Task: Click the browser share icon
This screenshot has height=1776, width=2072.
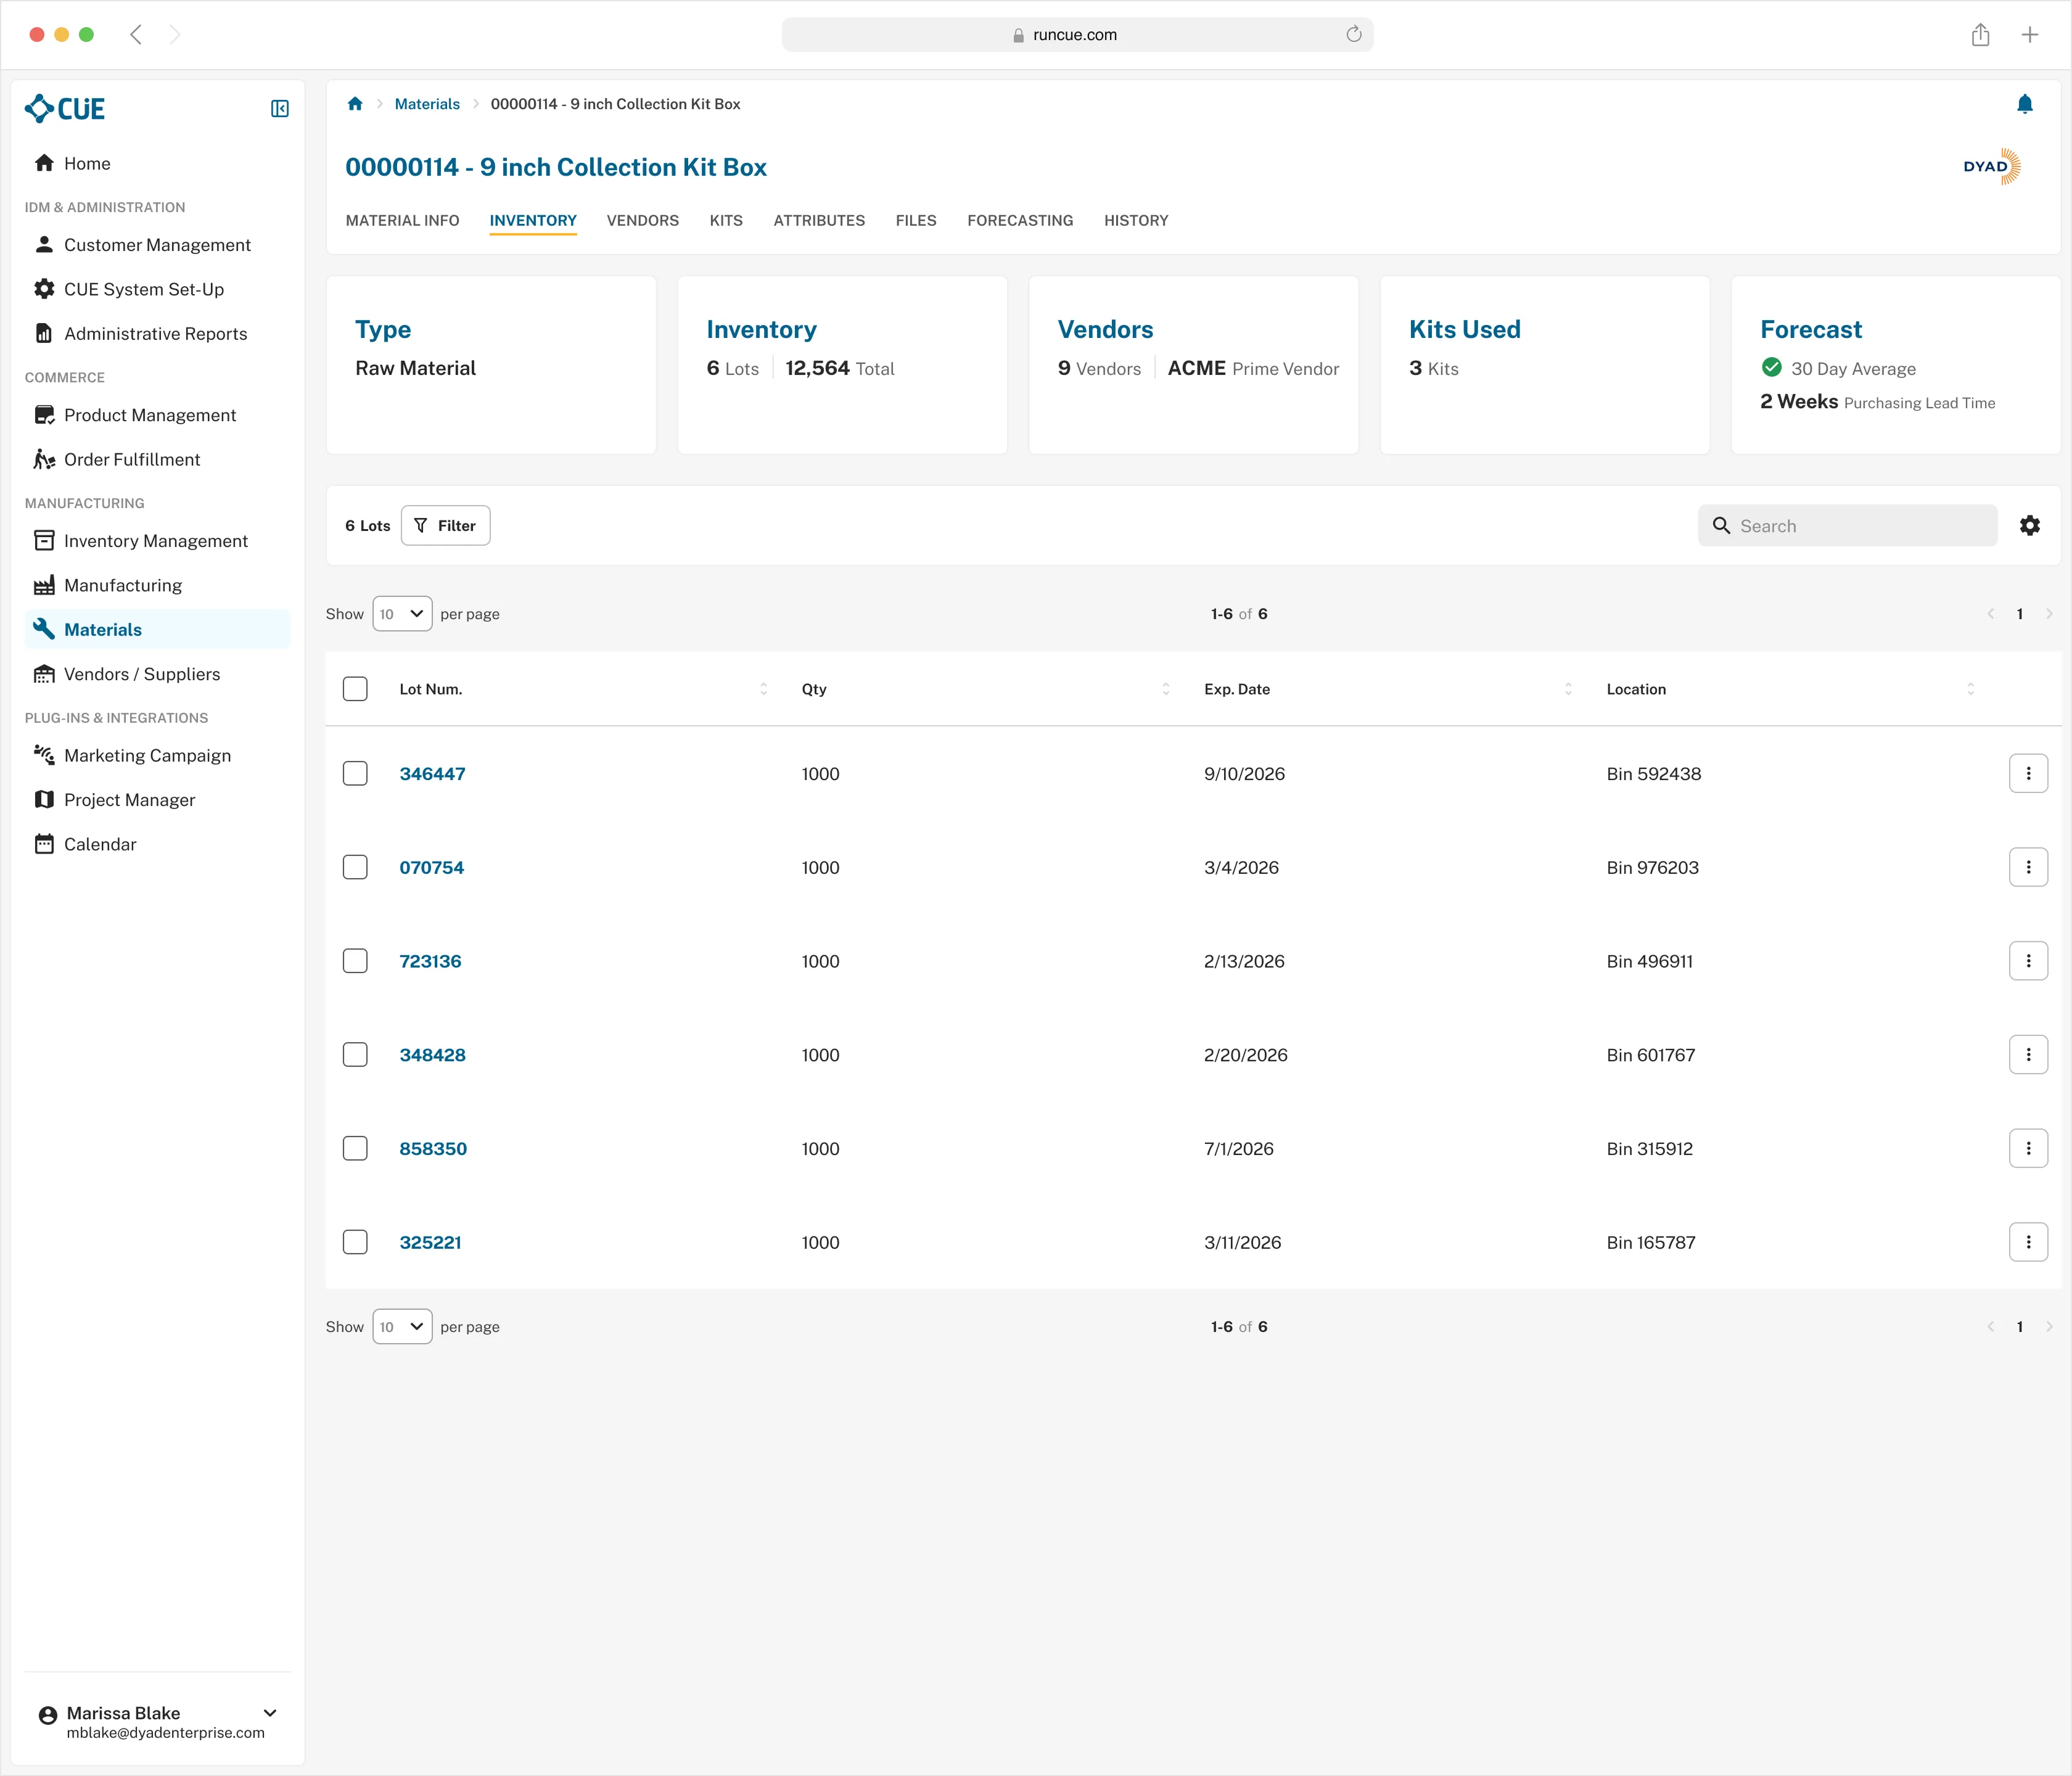Action: pos(1980,35)
